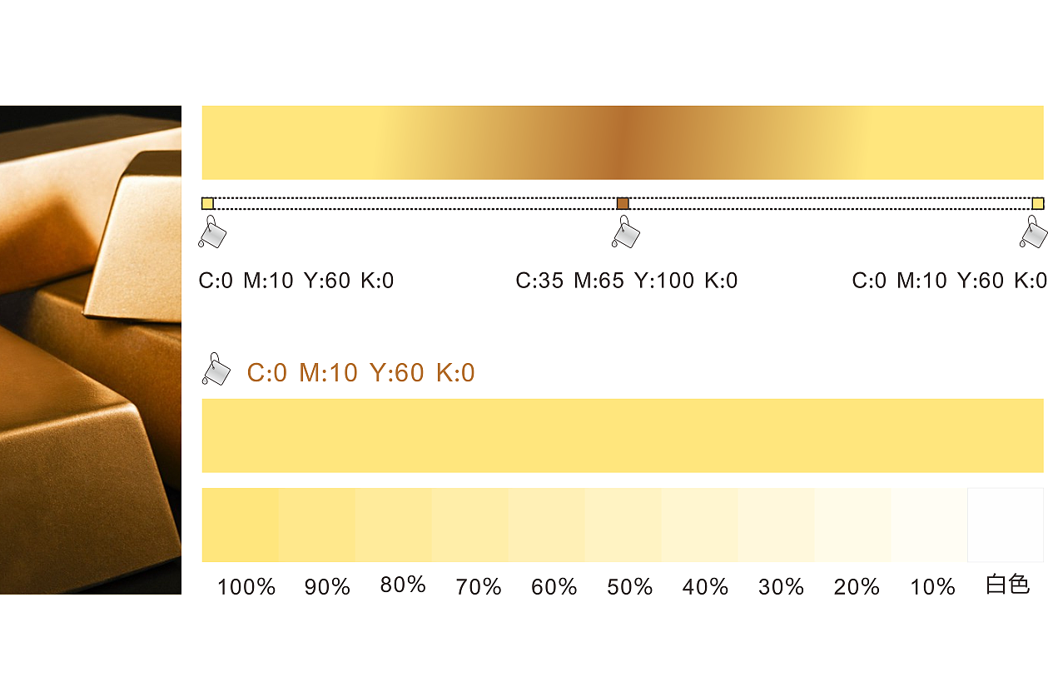Select the right yellow gradient stop square

point(1037,203)
